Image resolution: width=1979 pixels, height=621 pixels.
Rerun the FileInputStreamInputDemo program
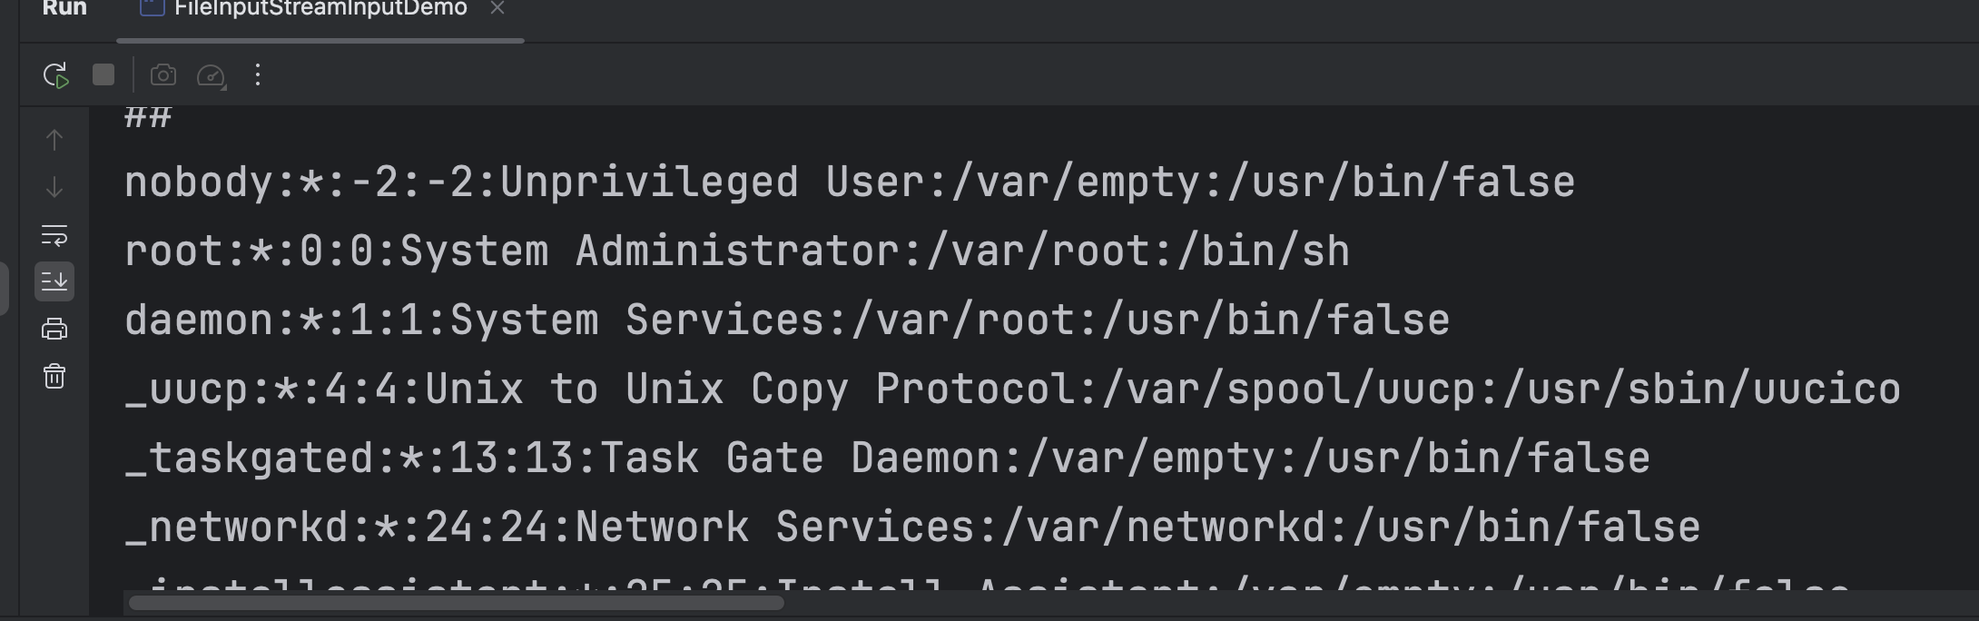coord(55,75)
